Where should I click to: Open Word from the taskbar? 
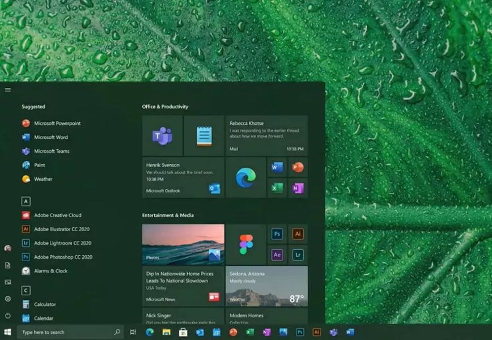tap(350, 332)
